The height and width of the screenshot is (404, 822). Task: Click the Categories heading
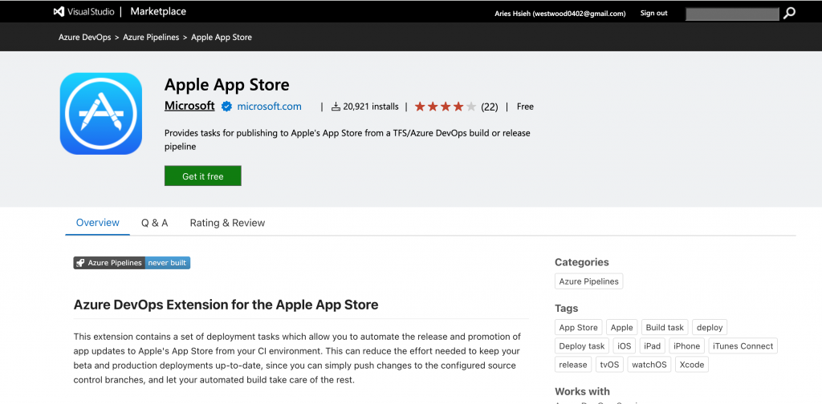click(582, 262)
